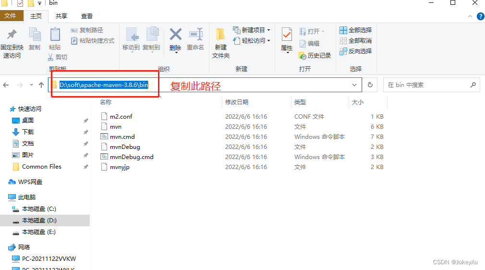Click the Refresh button beside address bar
Image resolution: width=485 pixels, height=270 pixels.
coord(370,85)
